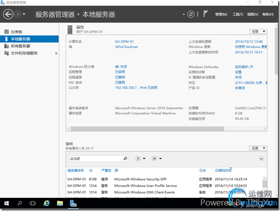Click the search magnifier in filter box
The height and width of the screenshot is (211, 280).
pyautogui.click(x=125, y=158)
